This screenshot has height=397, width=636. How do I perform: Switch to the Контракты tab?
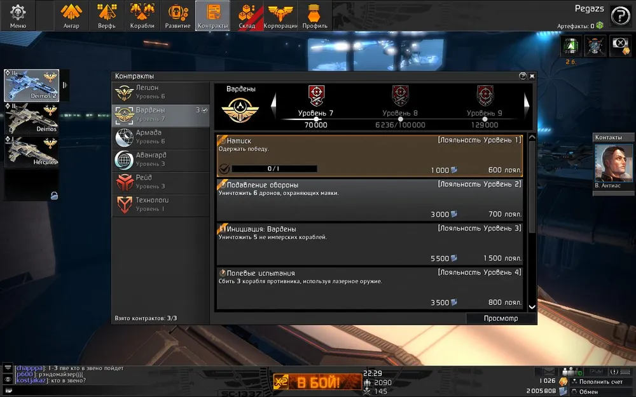point(212,15)
